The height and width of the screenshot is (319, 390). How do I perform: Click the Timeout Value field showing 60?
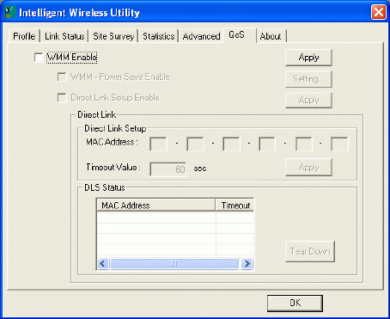(x=168, y=169)
